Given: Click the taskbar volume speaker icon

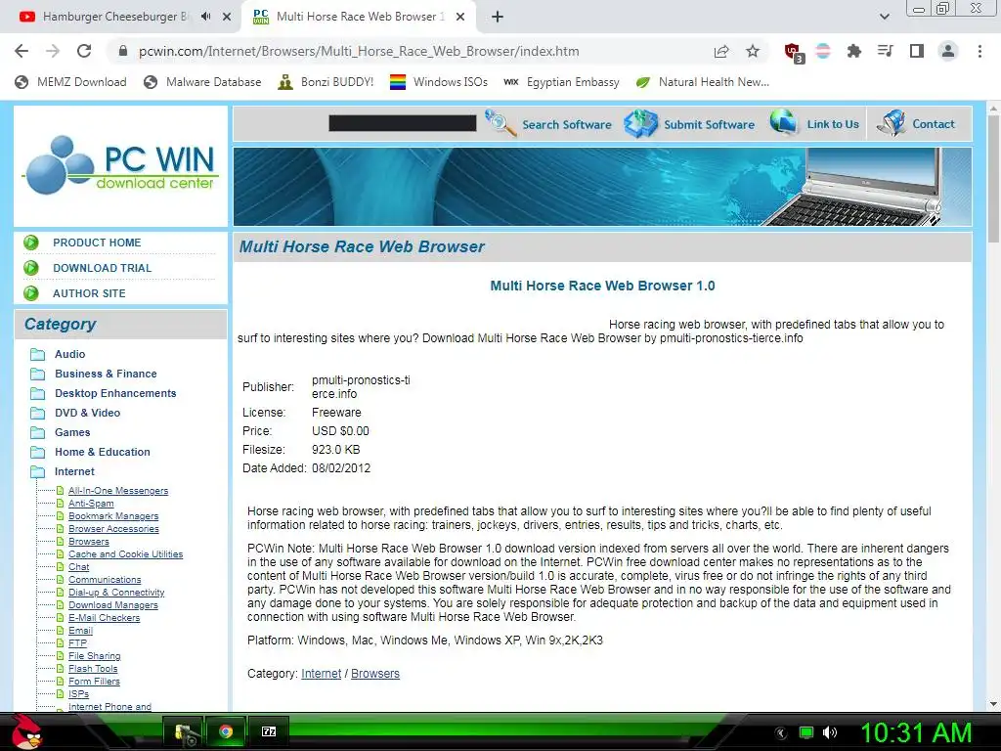Looking at the screenshot, I should pyautogui.click(x=829, y=732).
